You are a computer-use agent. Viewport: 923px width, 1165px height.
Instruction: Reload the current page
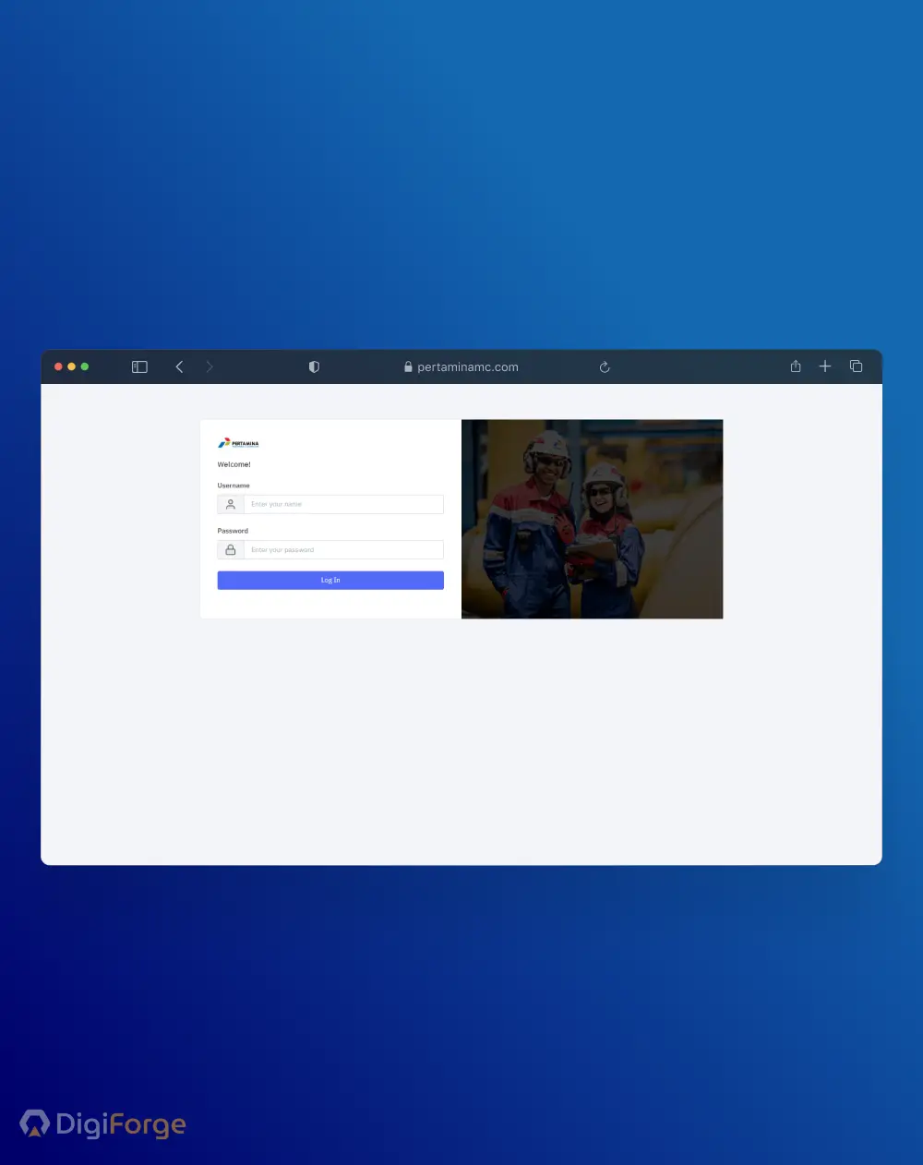pyautogui.click(x=605, y=366)
